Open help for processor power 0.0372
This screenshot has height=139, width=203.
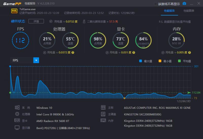(73, 53)
